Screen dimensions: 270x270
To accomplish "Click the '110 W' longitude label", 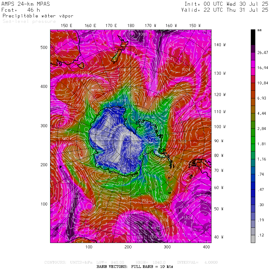I will [220, 112].
